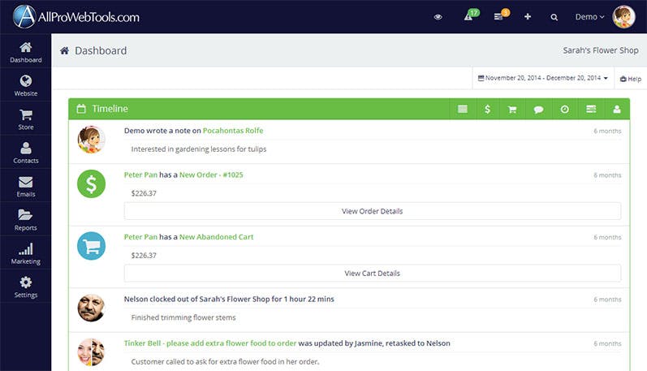Image resolution: width=647 pixels, height=371 pixels.
Task: Open the Website globe sidebar item
Action: coord(26,86)
